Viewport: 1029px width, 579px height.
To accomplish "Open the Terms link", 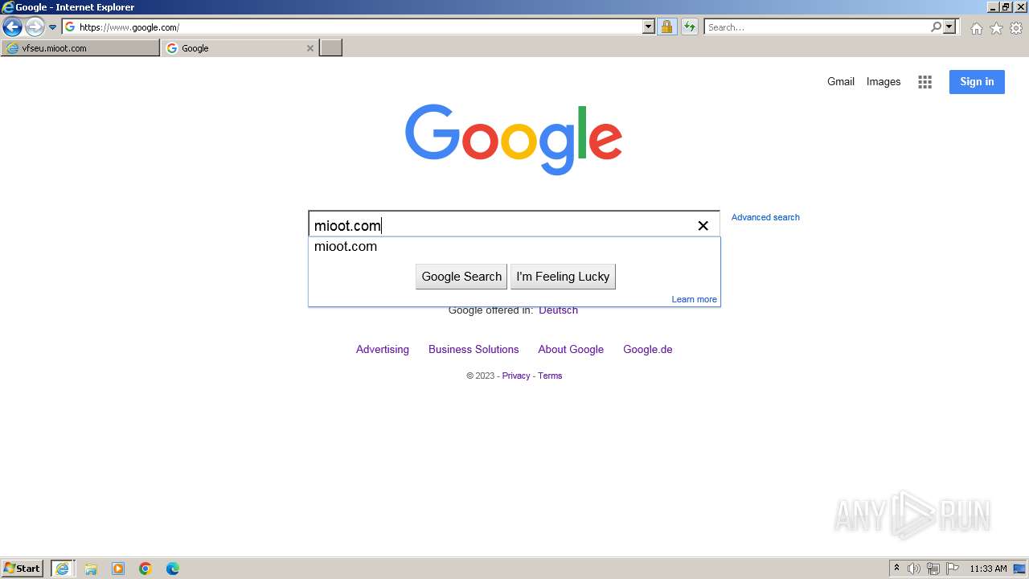I will coord(550,376).
